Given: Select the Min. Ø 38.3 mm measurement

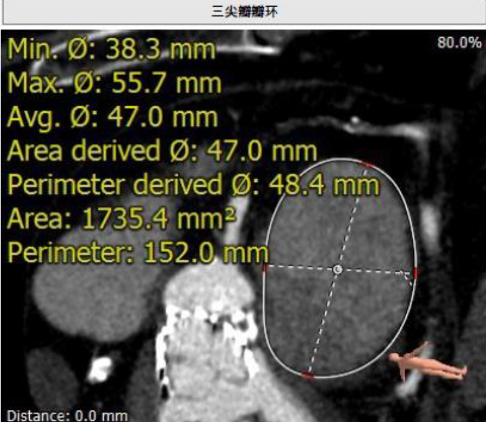Looking at the screenshot, I should tap(111, 49).
